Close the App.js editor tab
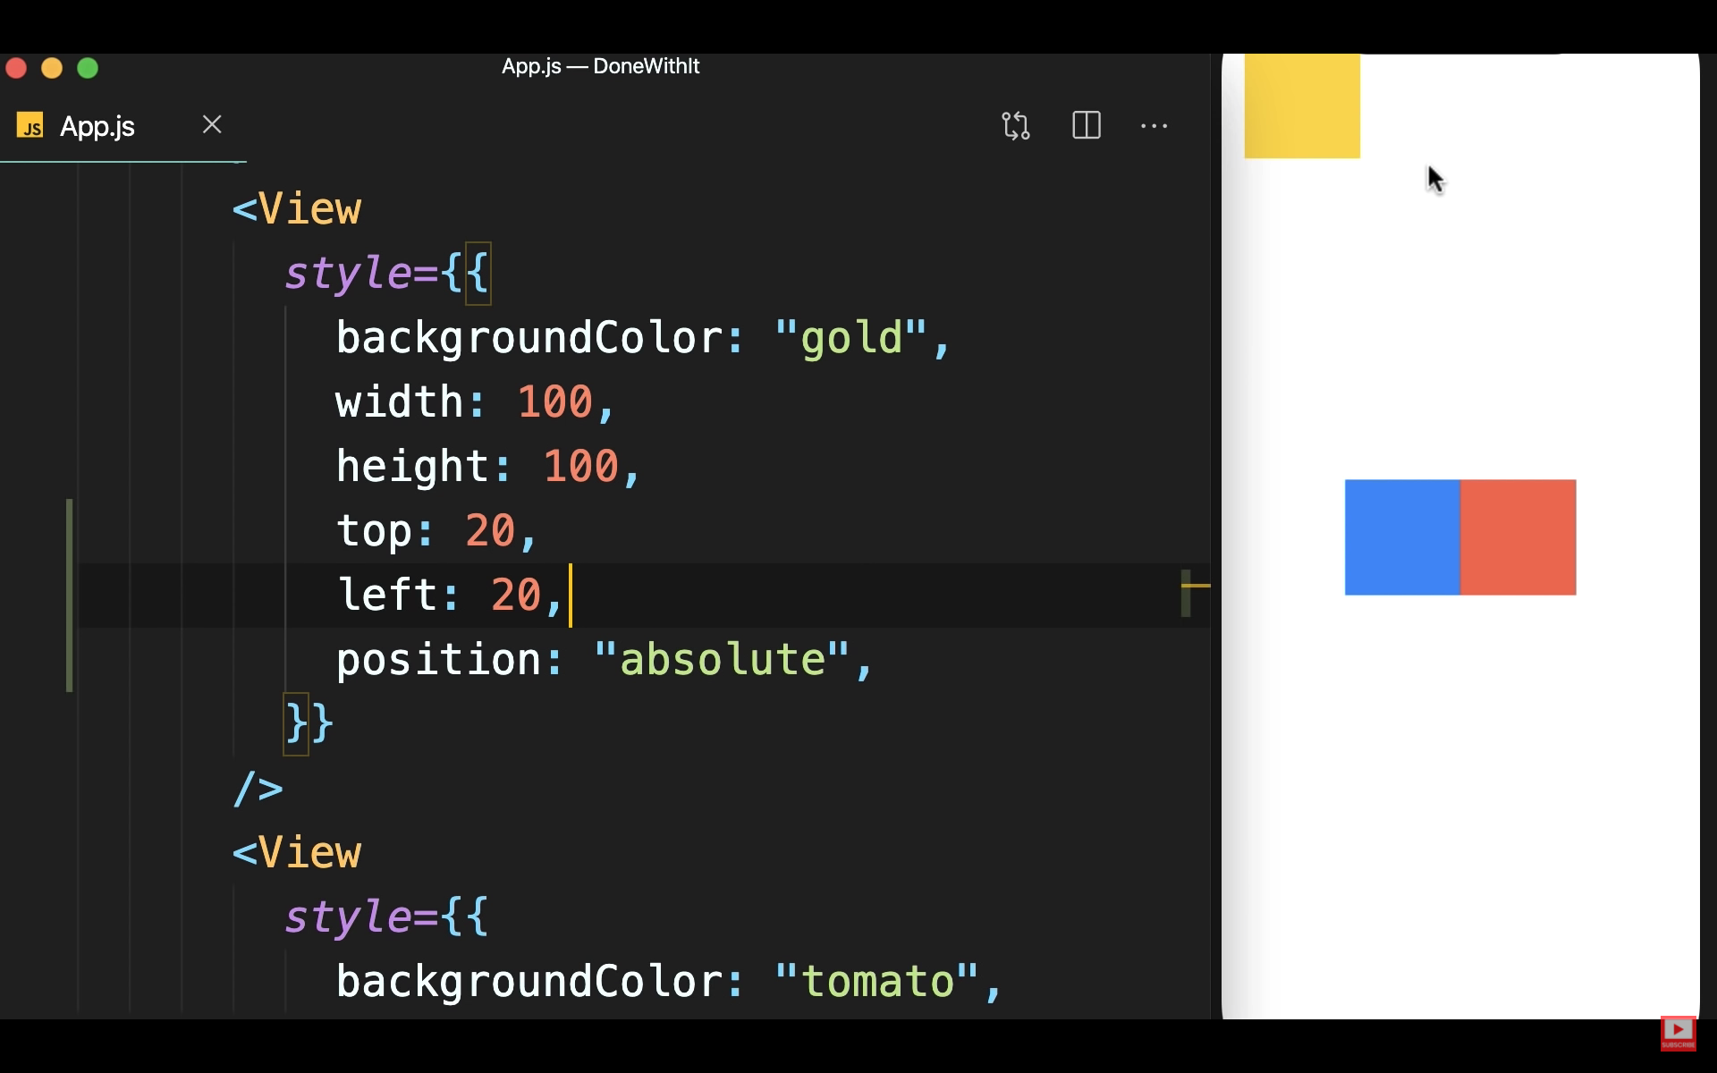The width and height of the screenshot is (1717, 1073). point(212,124)
